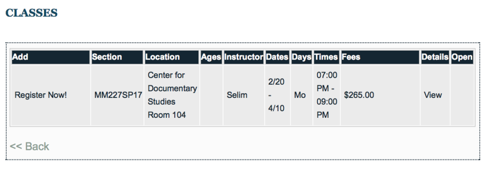Select the Details column header
Screen dimensions: 486x185
point(435,57)
